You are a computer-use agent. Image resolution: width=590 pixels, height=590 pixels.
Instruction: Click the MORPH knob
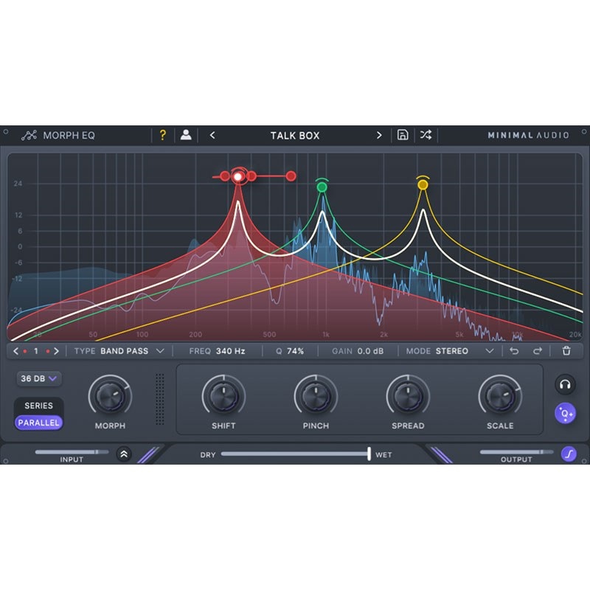click(110, 396)
